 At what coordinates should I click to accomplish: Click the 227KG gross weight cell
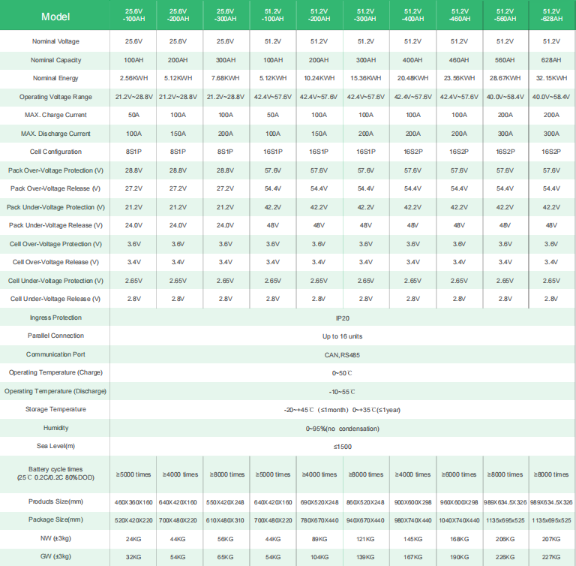pyautogui.click(x=551, y=557)
